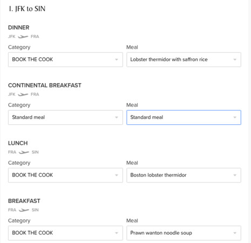Click arrow of Lobster thermidor saffron rice dropdown
251x243 pixels.
click(235, 59)
